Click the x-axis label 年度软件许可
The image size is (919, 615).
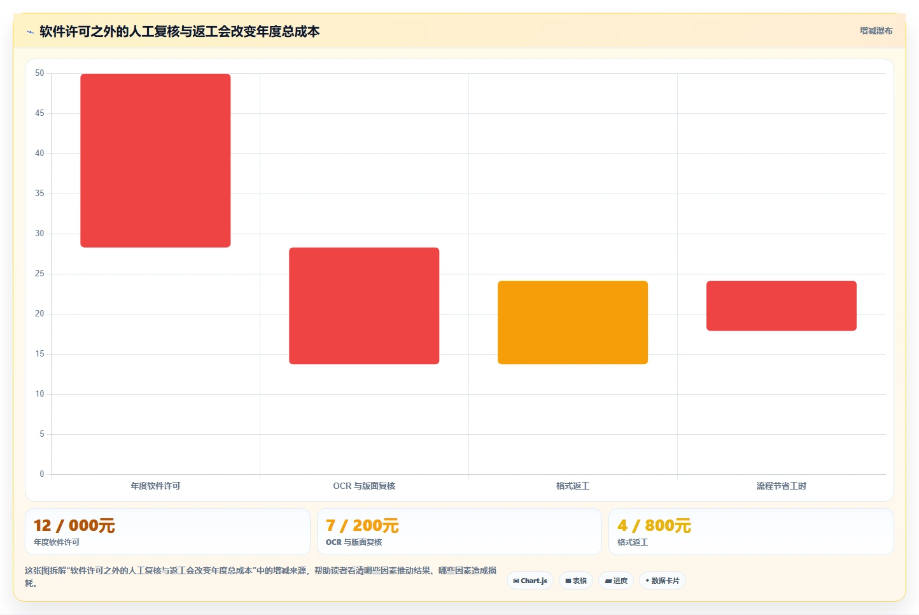point(155,486)
